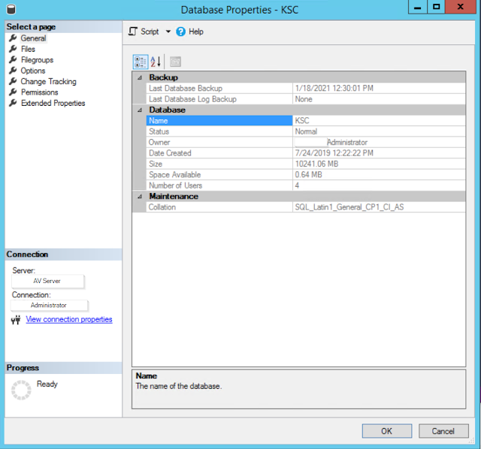
Task: Maximize the Database Properties window
Action: pyautogui.click(x=436, y=7)
